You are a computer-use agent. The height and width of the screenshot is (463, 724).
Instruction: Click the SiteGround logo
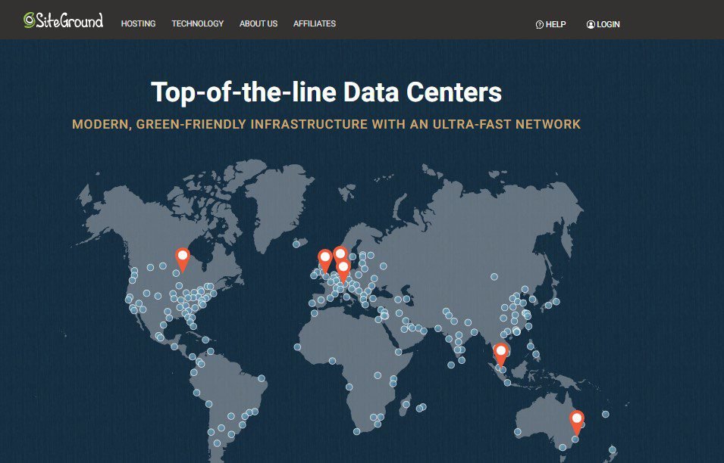coord(63,20)
